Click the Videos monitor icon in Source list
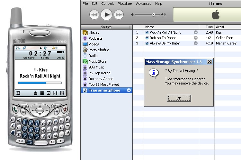 pyautogui.click(x=85, y=44)
